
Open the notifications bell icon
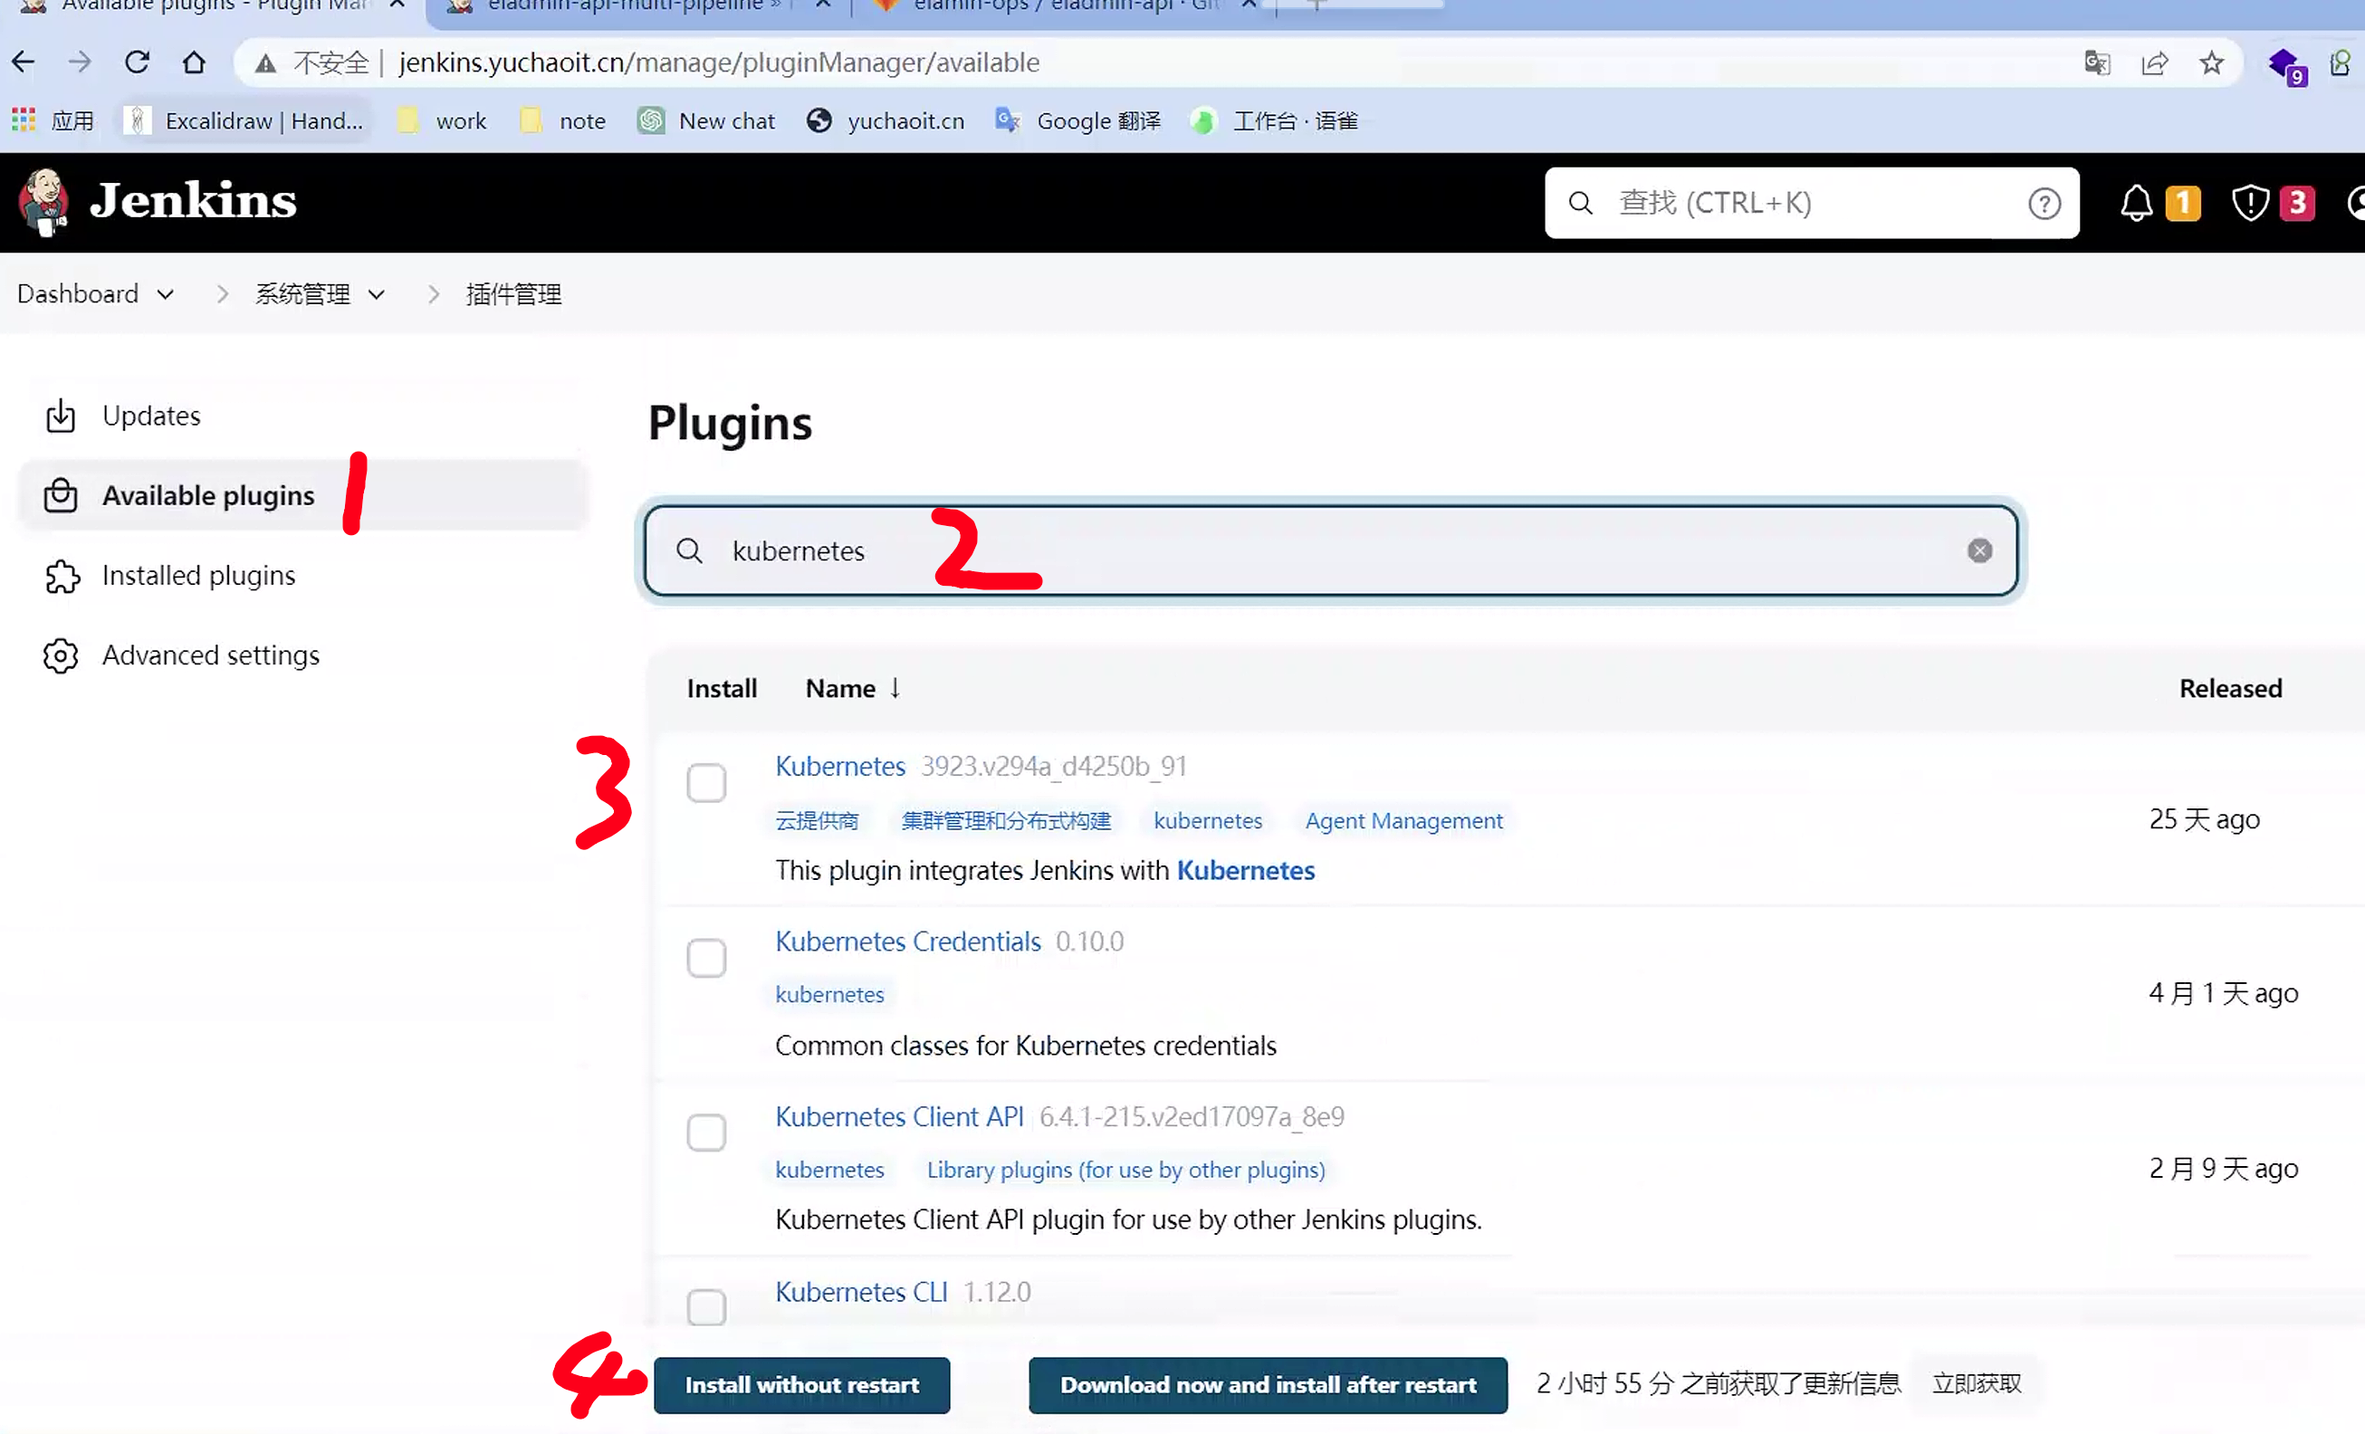2136,203
